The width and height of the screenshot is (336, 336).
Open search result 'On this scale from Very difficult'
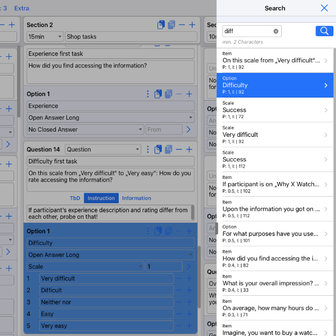point(275,60)
